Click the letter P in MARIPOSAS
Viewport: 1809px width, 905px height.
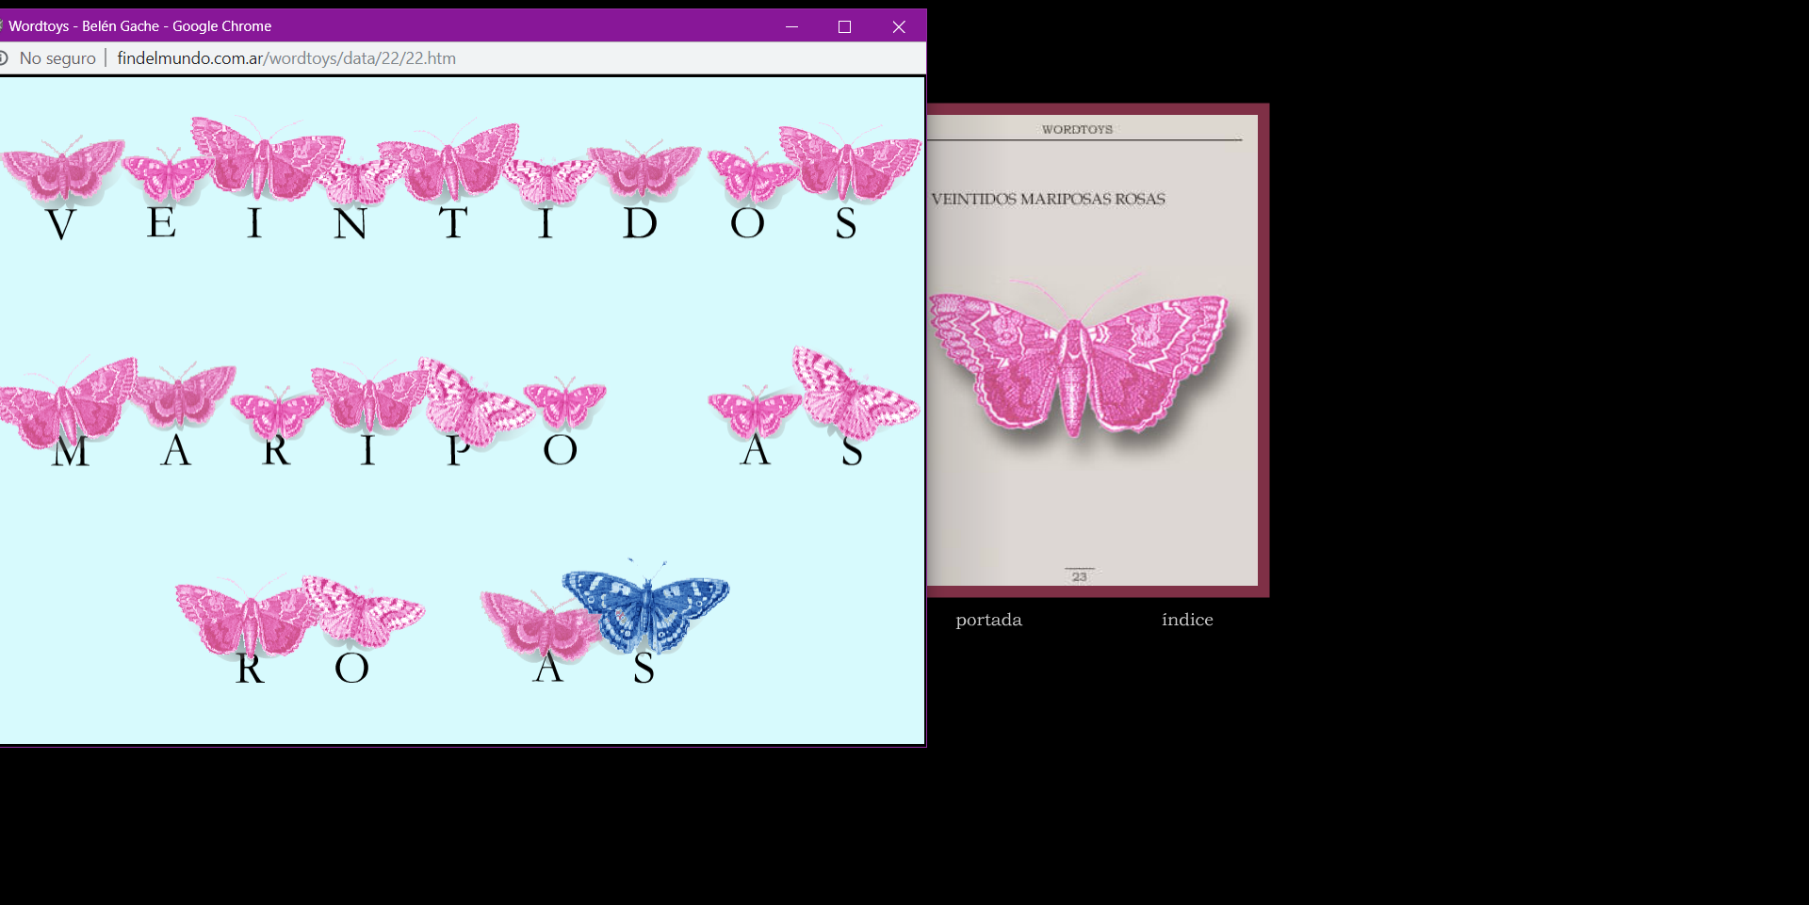[x=458, y=450]
